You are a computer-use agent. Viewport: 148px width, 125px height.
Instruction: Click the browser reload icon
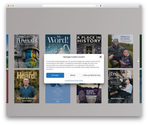[96, 6]
